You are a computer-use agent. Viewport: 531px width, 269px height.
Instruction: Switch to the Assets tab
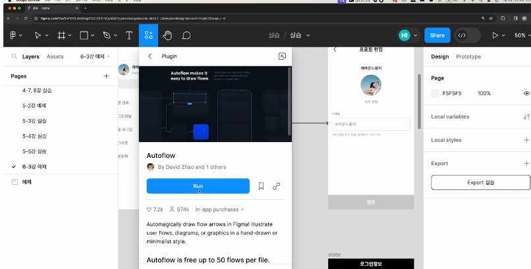55,57
